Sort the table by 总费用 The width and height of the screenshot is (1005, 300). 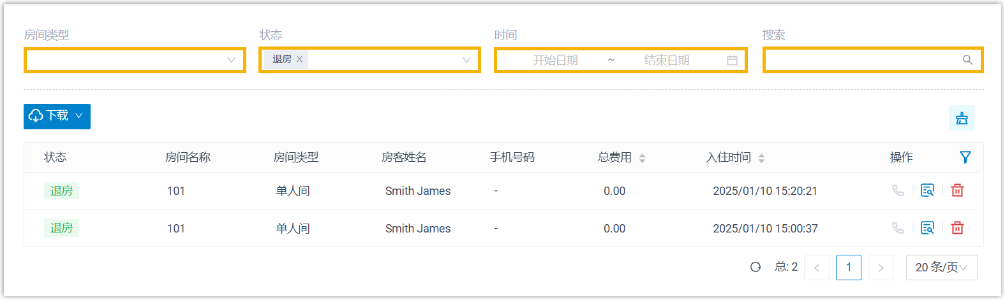pos(642,158)
